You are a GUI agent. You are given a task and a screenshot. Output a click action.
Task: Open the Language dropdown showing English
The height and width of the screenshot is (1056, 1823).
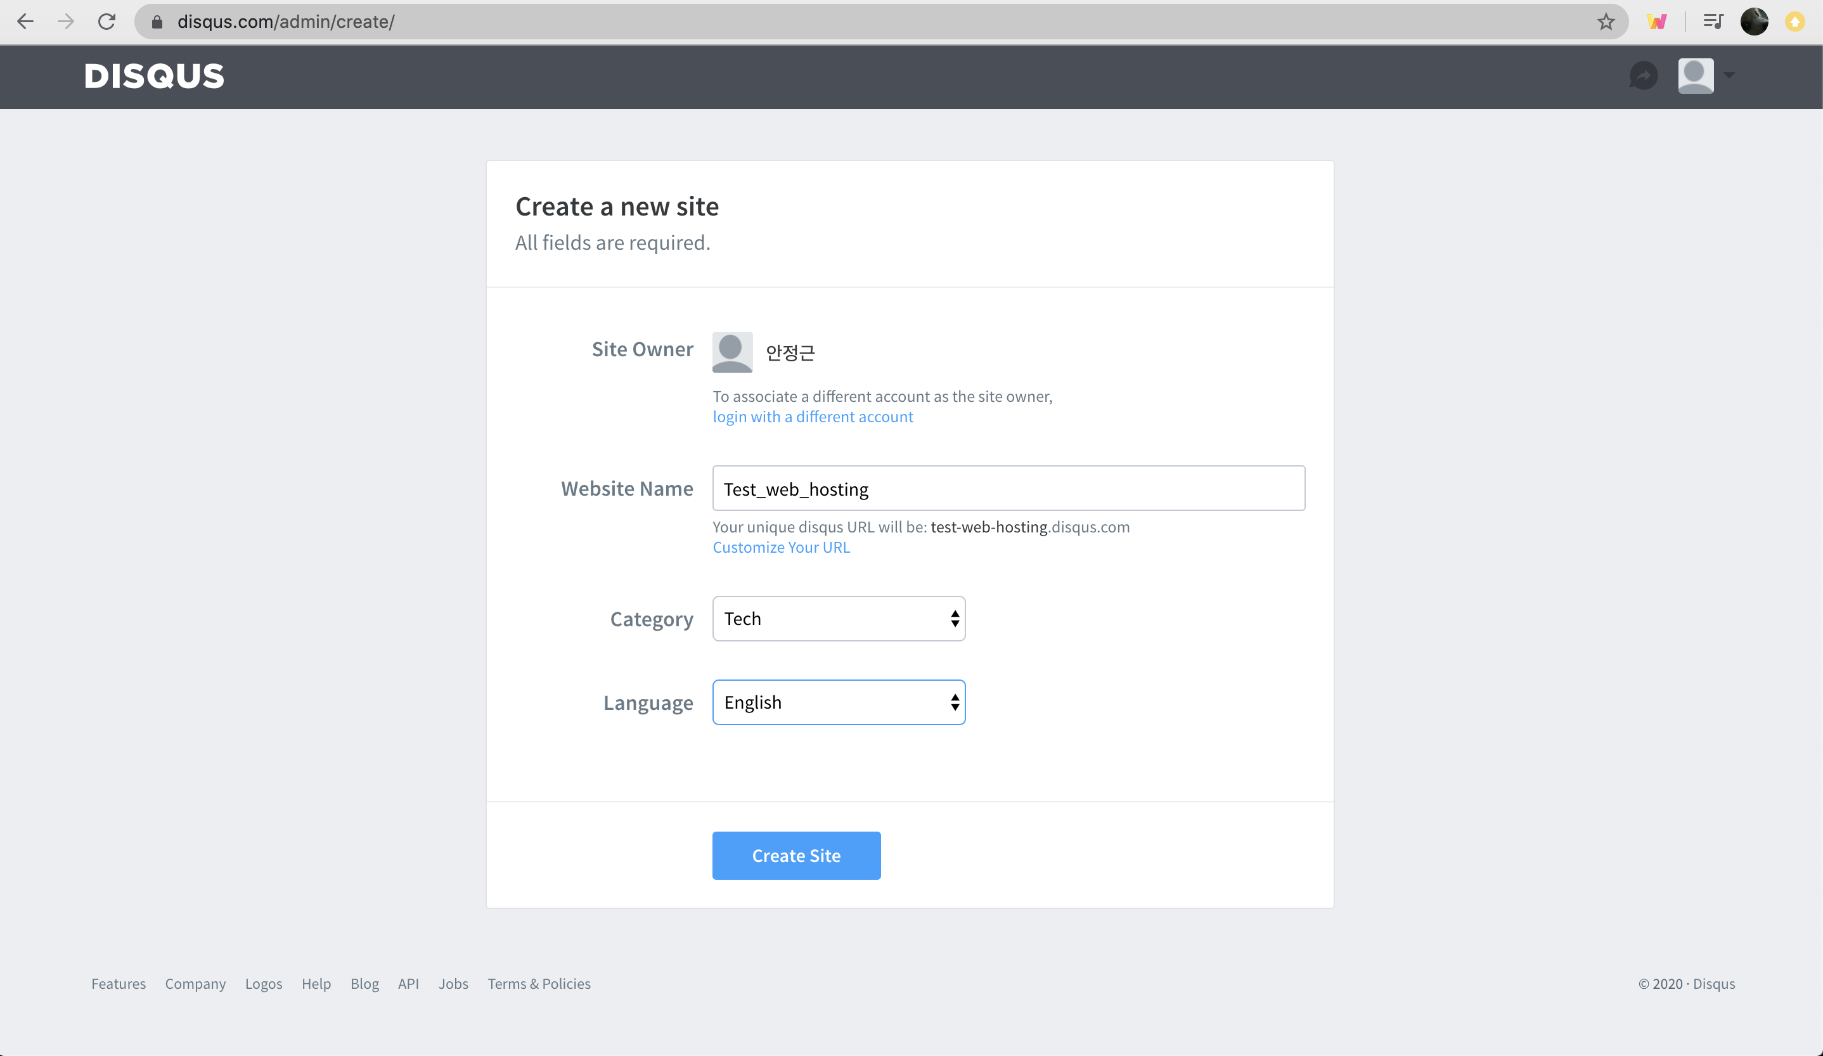coord(839,702)
